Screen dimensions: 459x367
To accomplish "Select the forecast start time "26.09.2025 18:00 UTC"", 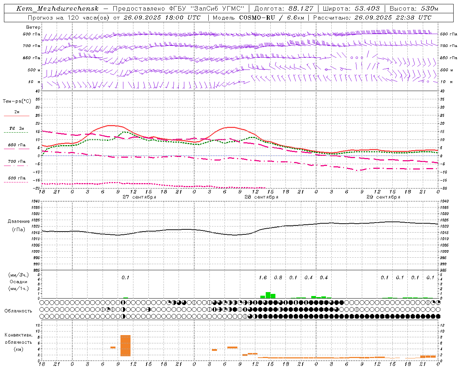I will point(162,18).
